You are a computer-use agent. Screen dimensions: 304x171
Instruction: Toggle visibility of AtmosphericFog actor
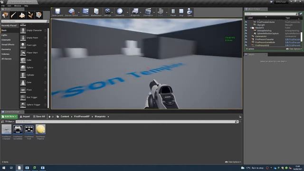(x=246, y=30)
